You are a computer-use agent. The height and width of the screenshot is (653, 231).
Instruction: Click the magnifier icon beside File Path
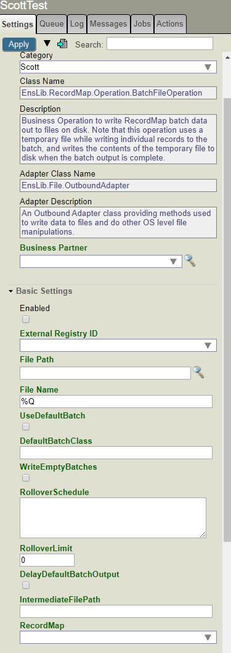tap(199, 372)
